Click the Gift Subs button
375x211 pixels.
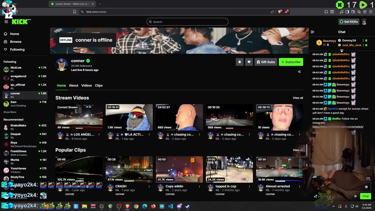pyautogui.click(x=266, y=62)
